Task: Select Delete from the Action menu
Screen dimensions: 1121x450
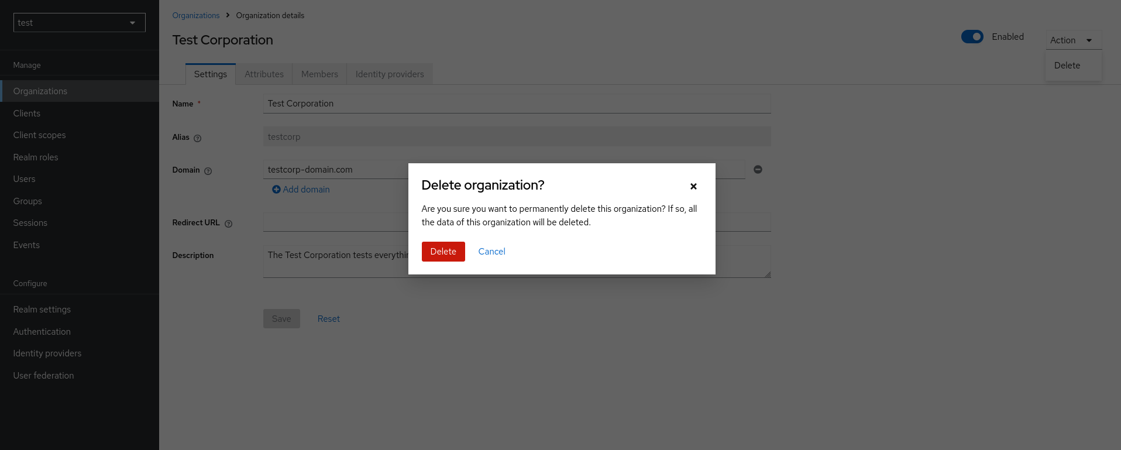Action: point(1067,66)
